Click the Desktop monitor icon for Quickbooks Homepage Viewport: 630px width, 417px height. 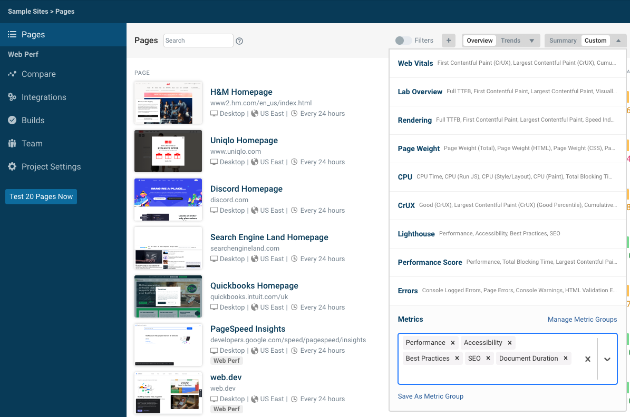(x=214, y=307)
